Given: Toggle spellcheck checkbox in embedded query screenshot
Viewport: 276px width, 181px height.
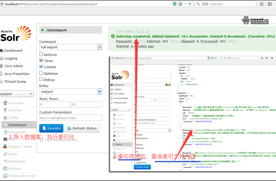Looking at the screenshot, I should tap(135, 162).
